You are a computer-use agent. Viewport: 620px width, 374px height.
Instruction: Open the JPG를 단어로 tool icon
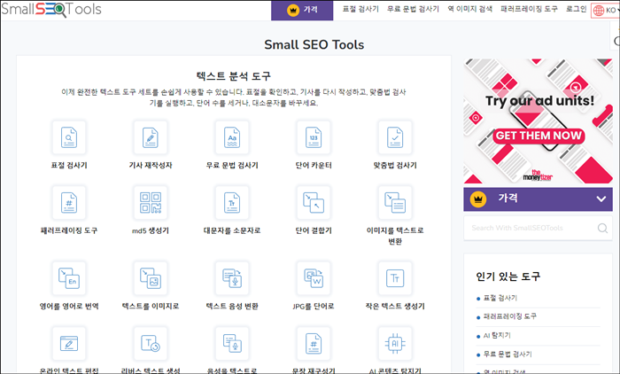[314, 278]
